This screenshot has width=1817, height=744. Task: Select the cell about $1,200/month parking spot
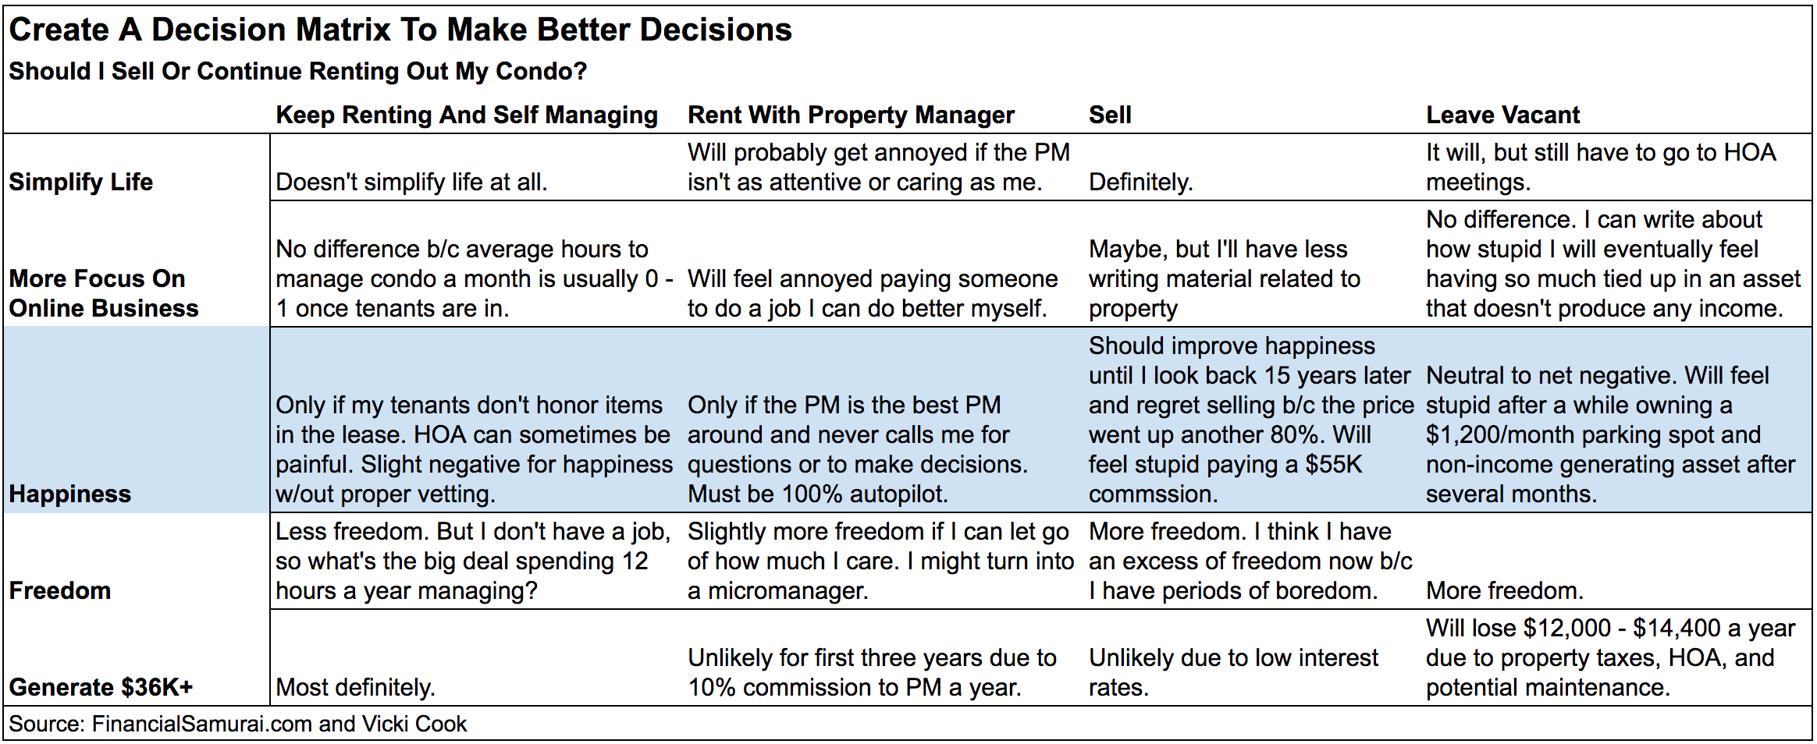click(x=1610, y=435)
